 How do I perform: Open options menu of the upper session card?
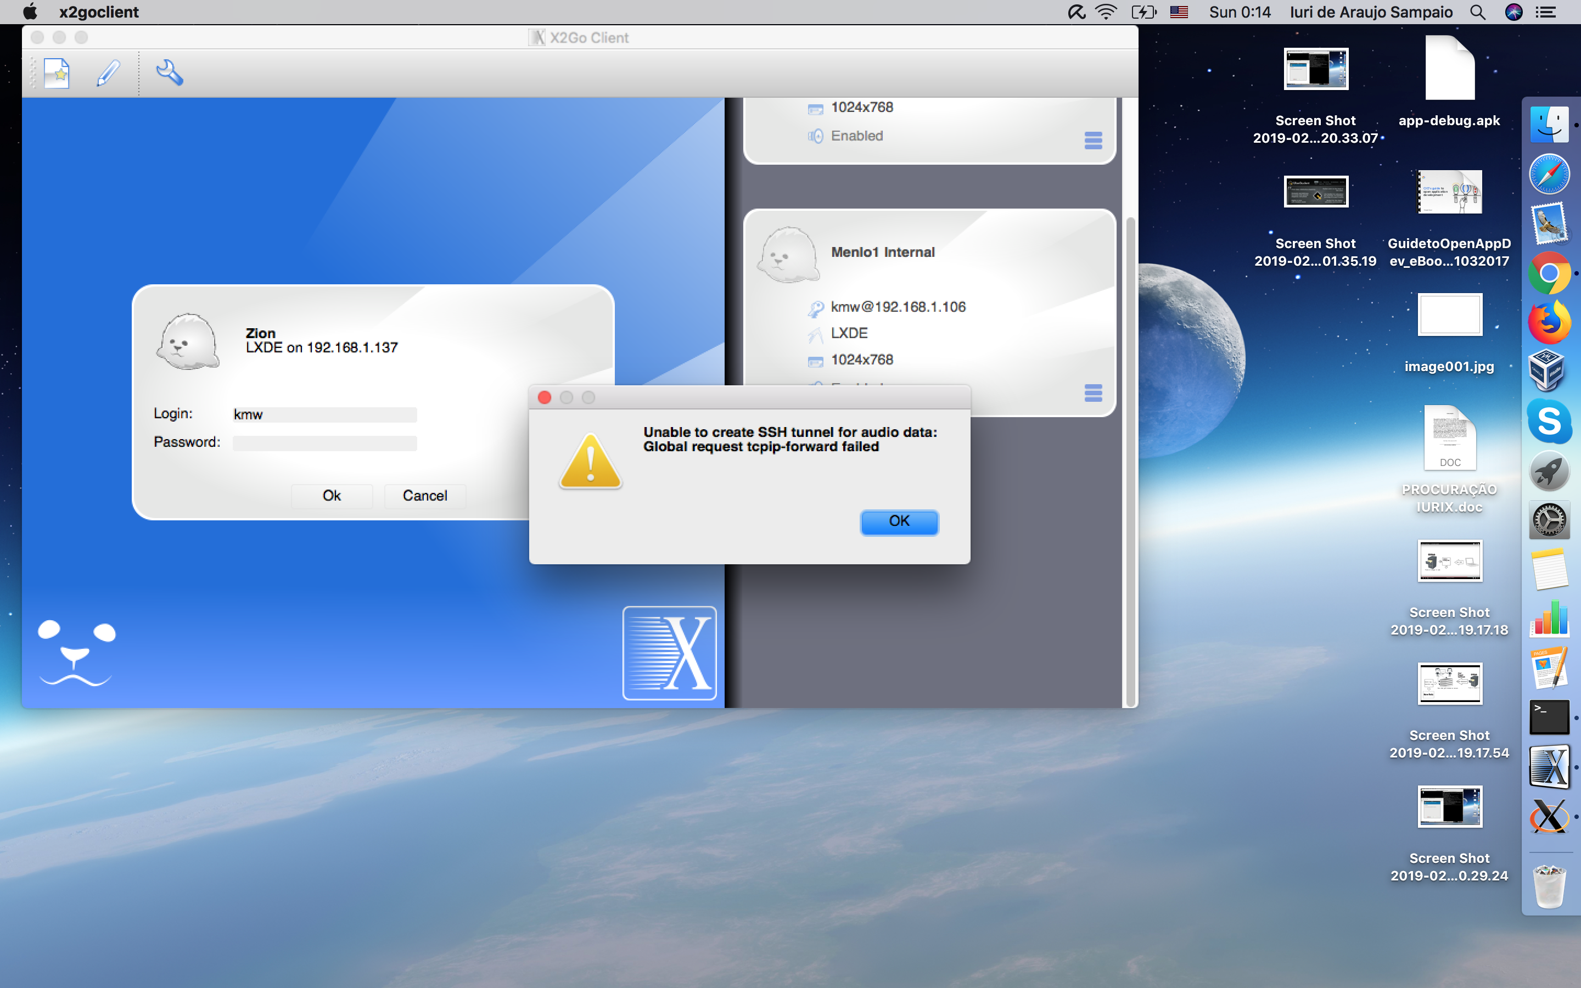1093,140
